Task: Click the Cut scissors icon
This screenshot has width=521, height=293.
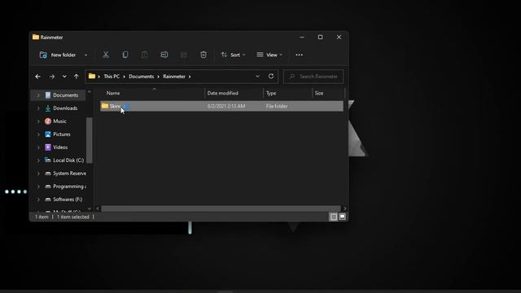Action: pos(106,55)
